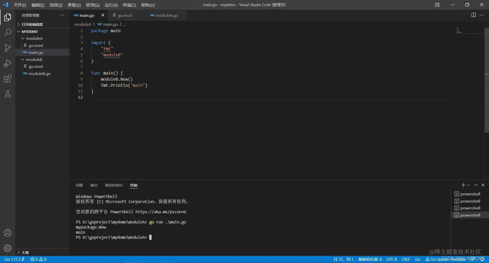Screen dimensions: 489x263
Task: Open the Testing flask view
Action: (x=7, y=94)
